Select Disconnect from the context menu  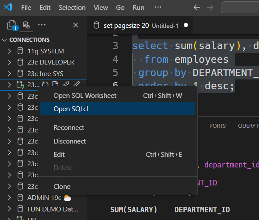tap(70, 141)
